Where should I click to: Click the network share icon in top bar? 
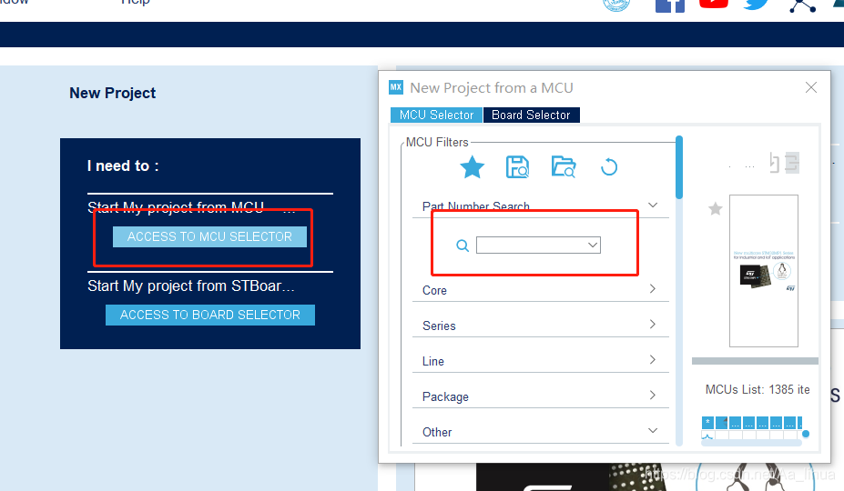tap(802, 6)
